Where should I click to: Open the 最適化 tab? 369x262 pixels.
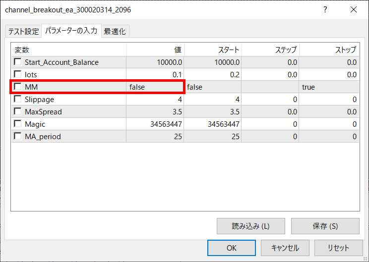(x=115, y=31)
